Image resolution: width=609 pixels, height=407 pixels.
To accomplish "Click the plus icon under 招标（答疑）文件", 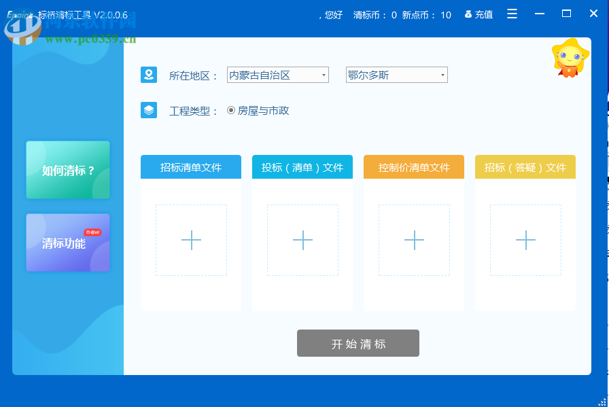I will point(525,241).
